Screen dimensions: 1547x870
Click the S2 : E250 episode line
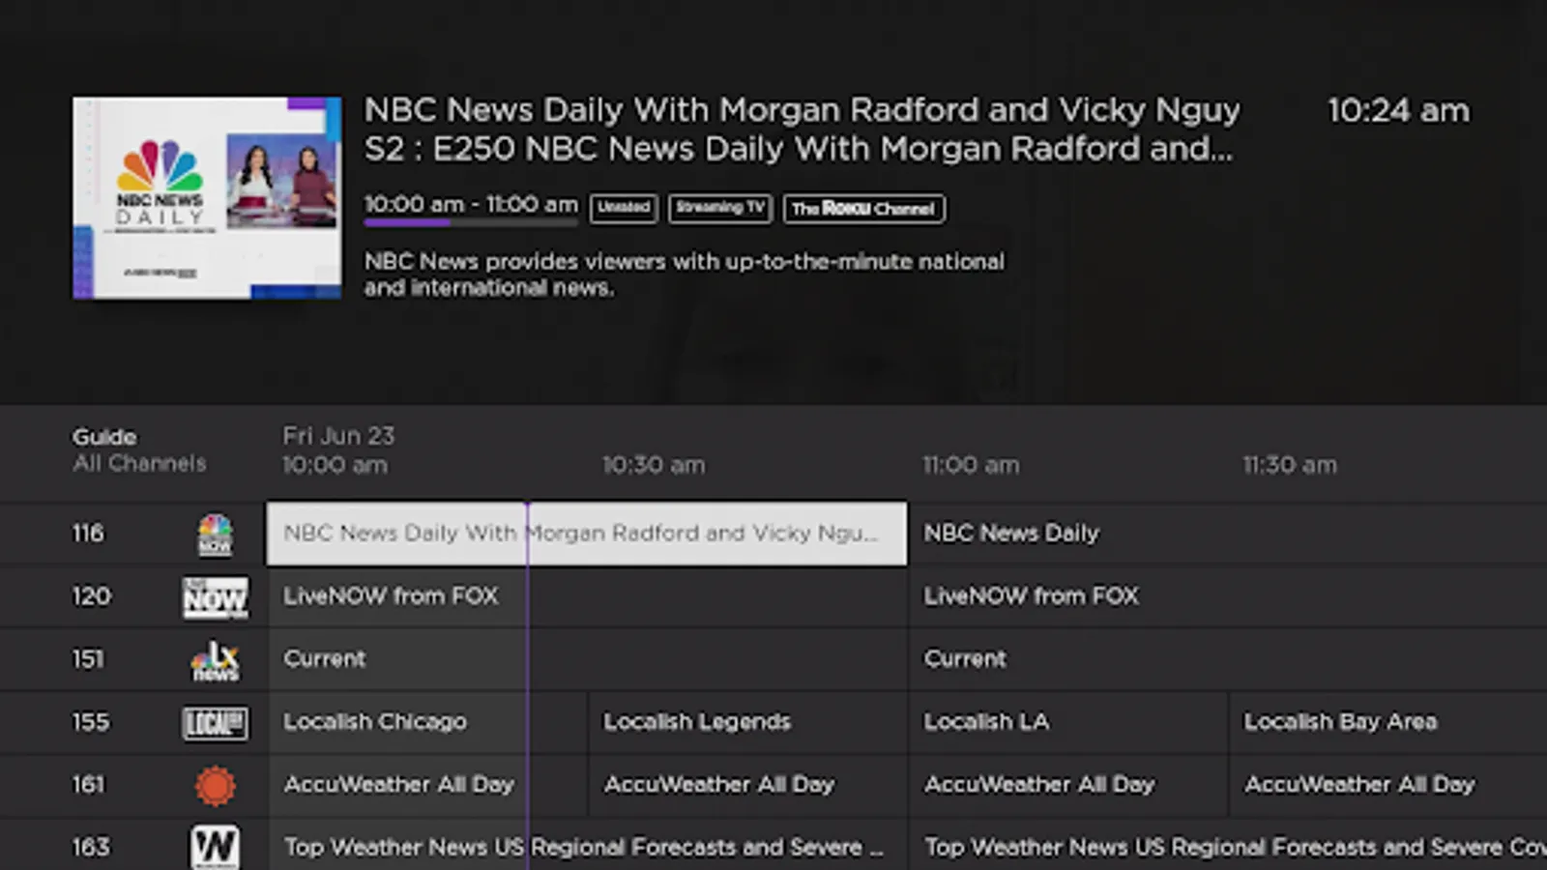click(x=799, y=149)
